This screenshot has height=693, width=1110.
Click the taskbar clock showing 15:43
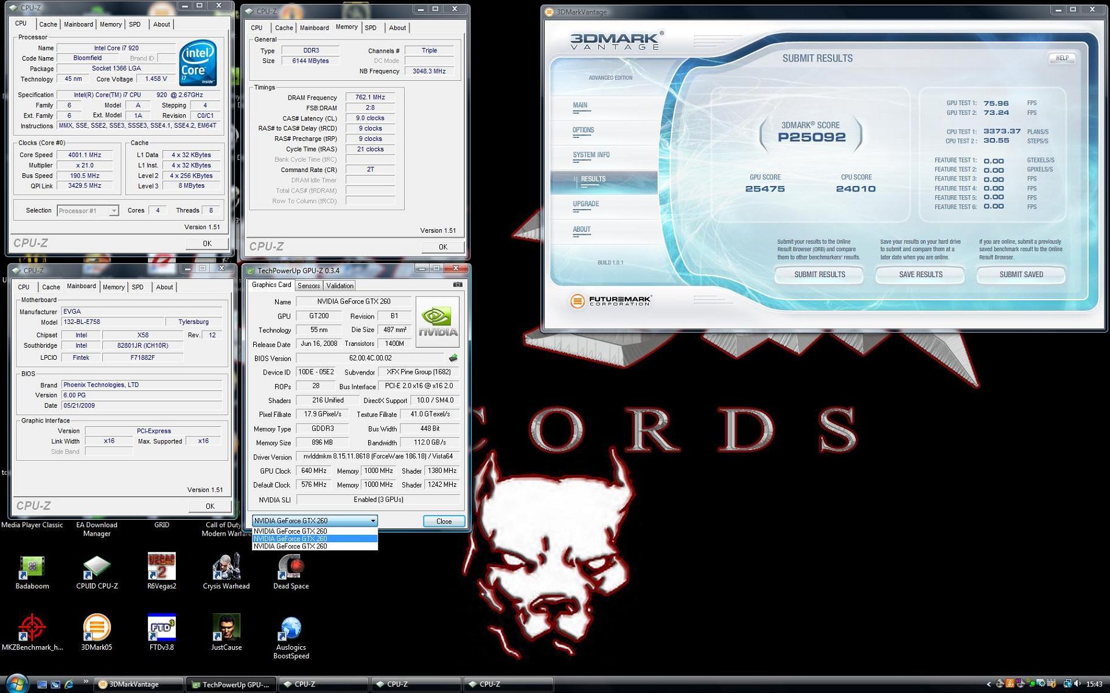tap(1094, 684)
